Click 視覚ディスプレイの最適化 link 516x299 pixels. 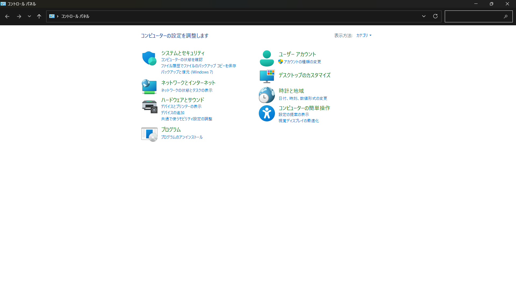[299, 121]
